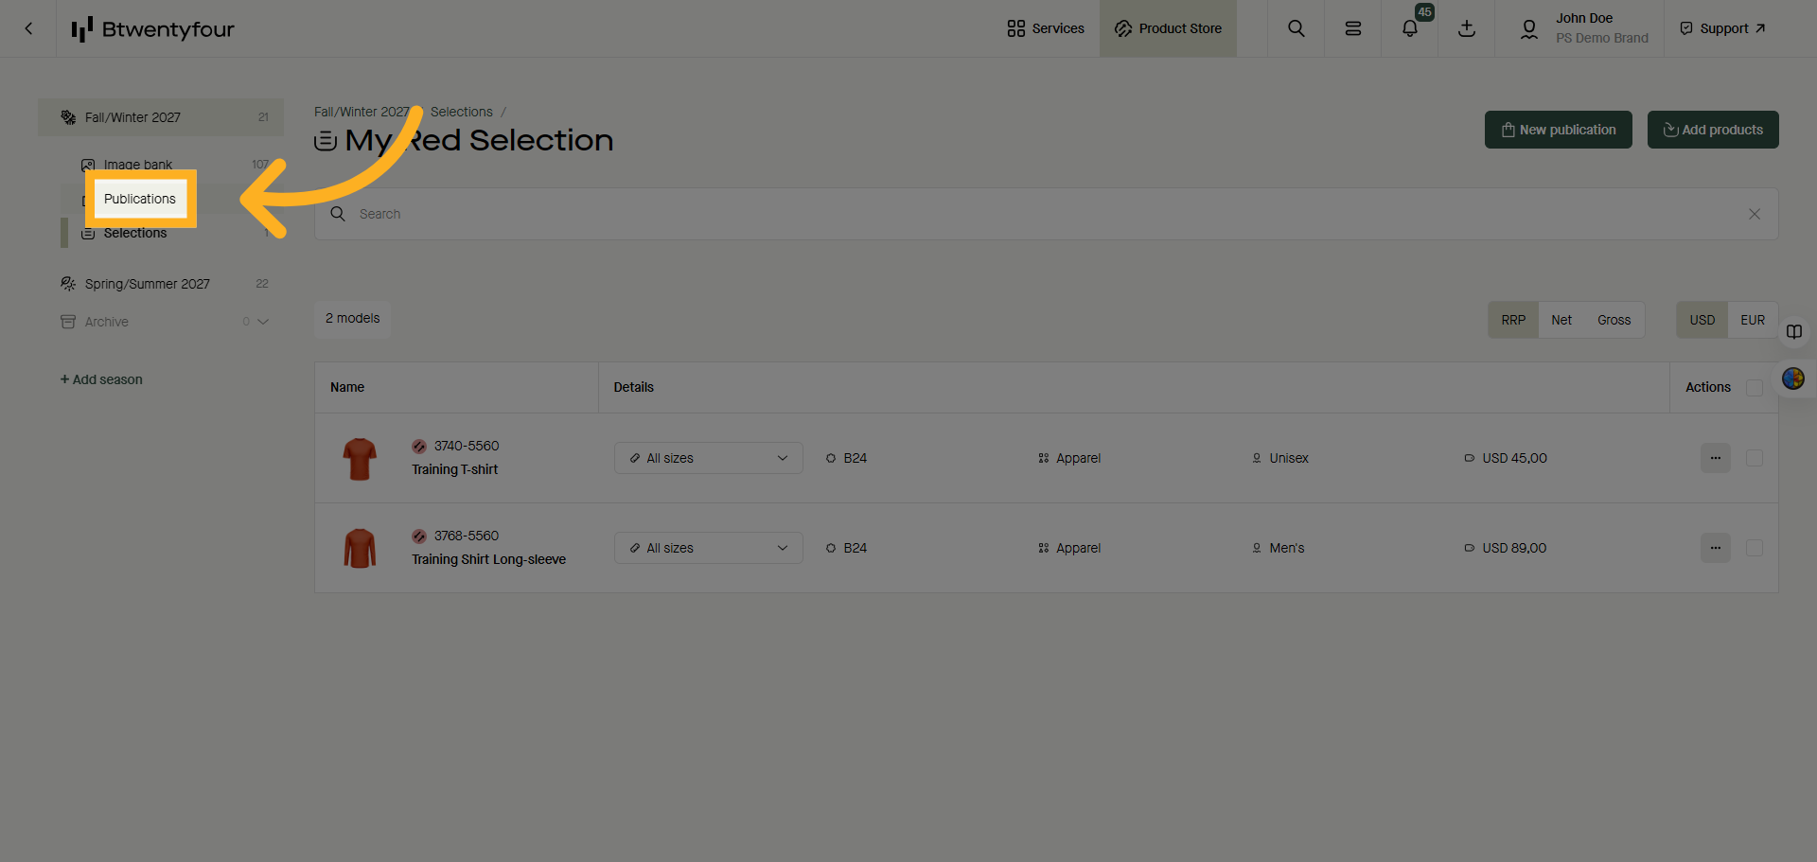Click the back arrow at top left
Image resolution: width=1817 pixels, height=862 pixels.
27,28
